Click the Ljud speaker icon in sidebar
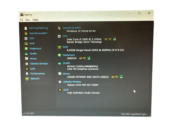Viewport: 170px width, 128px height. [27, 69]
